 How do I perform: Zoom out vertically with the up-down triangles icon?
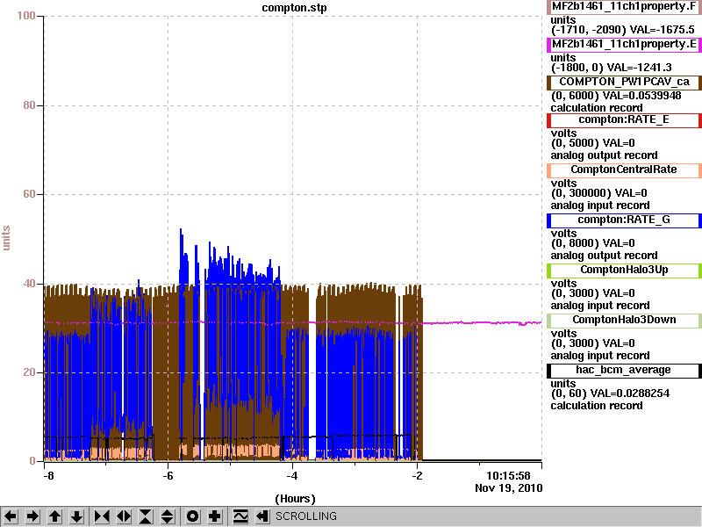pos(168,516)
